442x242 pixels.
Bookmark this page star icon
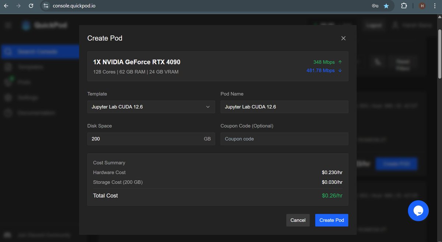[386, 6]
